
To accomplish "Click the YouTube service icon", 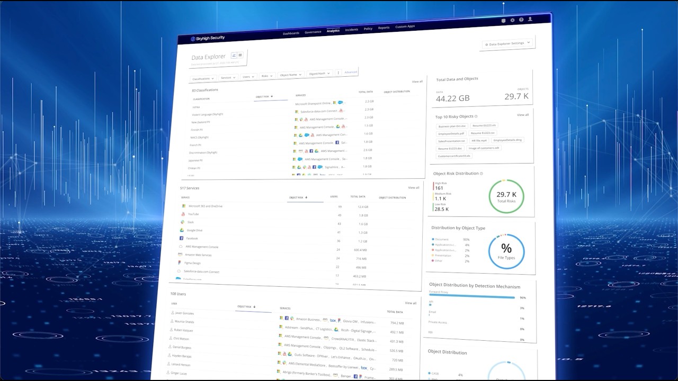I will pyautogui.click(x=183, y=214).
